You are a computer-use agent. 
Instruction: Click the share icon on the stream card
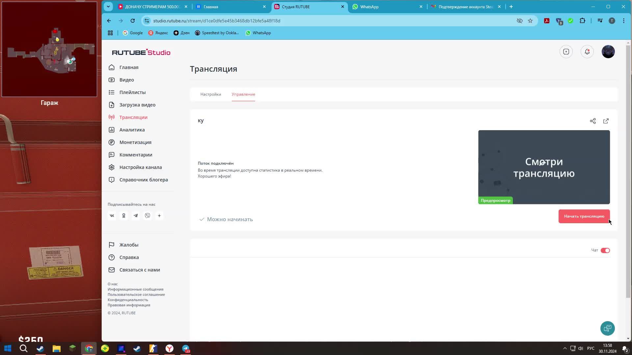(592, 121)
